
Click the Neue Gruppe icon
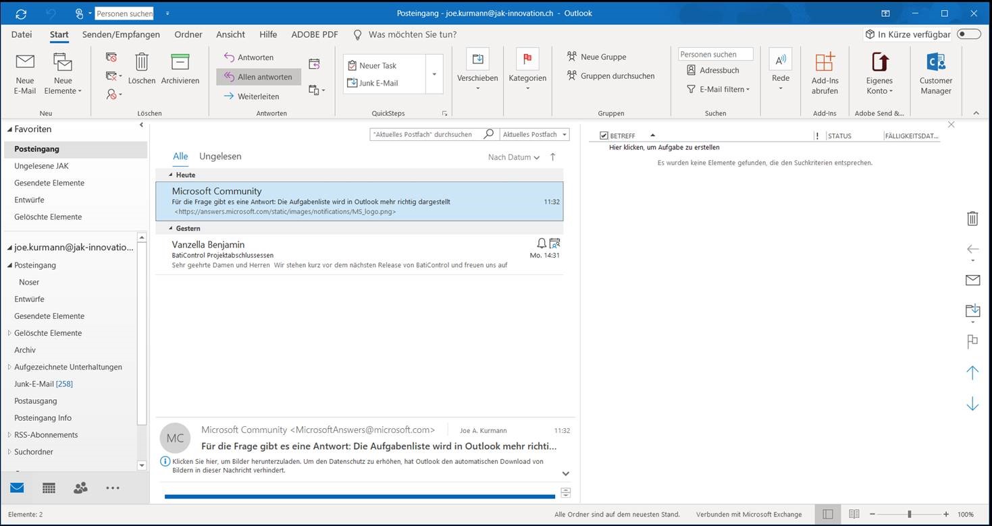(572, 57)
